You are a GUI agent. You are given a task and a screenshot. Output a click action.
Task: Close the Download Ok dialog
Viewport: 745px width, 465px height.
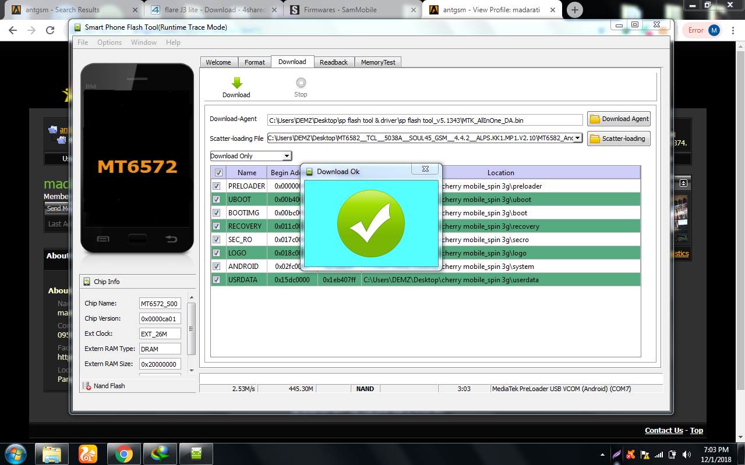point(425,169)
